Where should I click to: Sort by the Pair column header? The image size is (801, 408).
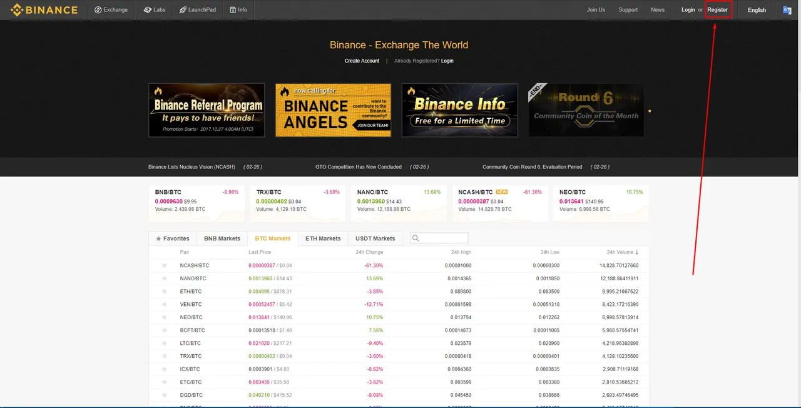click(x=185, y=252)
